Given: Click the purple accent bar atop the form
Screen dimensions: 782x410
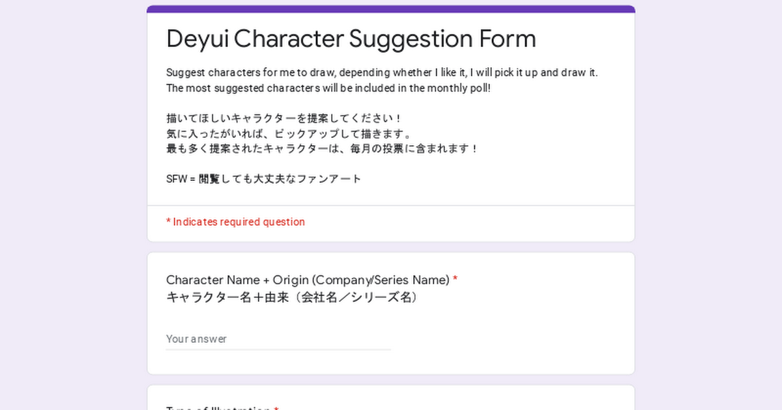Looking at the screenshot, I should point(391,9).
